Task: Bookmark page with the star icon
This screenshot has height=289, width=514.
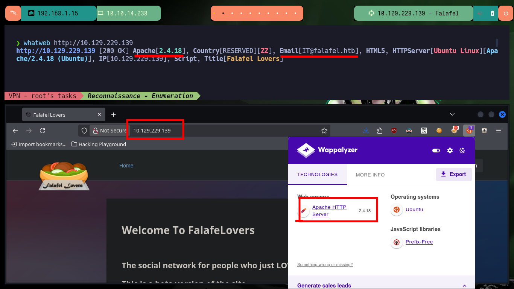Action: pos(324,131)
